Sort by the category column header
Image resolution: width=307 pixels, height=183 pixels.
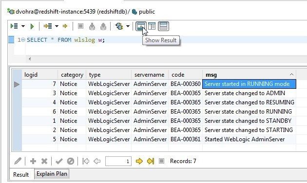tap(72, 75)
